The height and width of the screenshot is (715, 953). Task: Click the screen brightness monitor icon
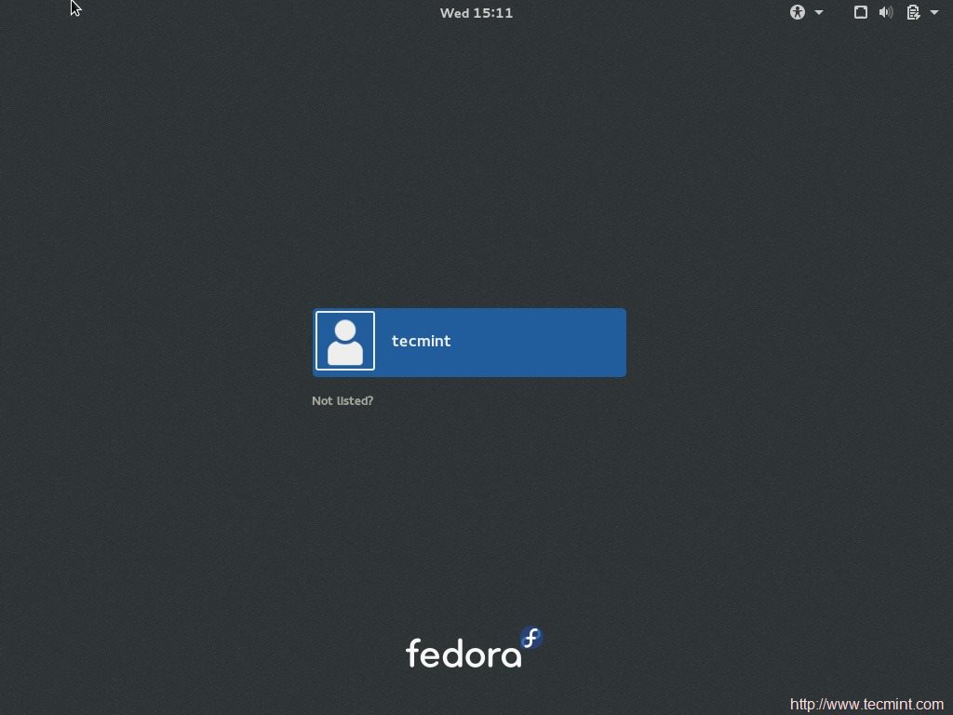click(x=861, y=12)
